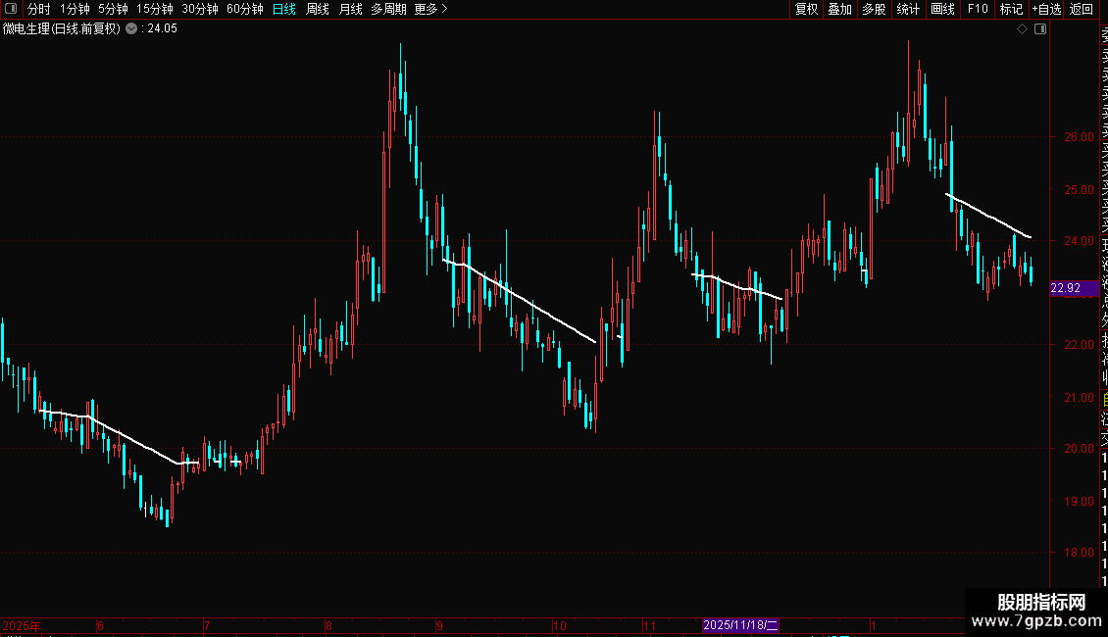
Task: Click the www.7gpzb.com website link
Action: point(1036,621)
